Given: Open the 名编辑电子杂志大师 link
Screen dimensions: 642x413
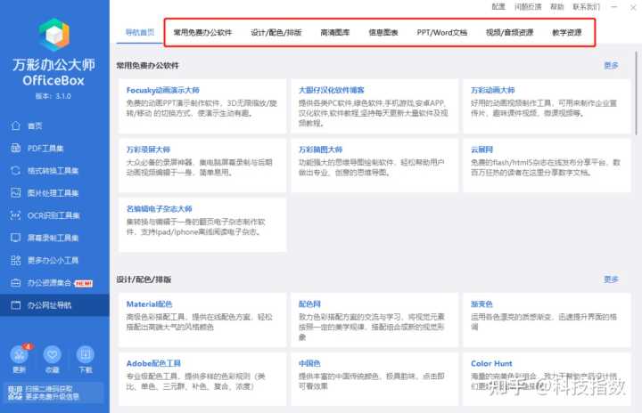Looking at the screenshot, I should point(160,208).
